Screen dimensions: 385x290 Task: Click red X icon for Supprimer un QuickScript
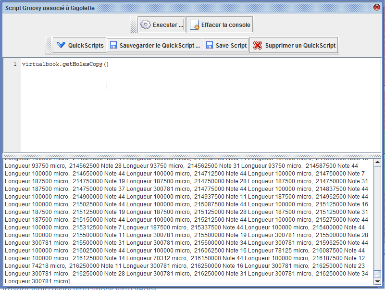(x=258, y=46)
